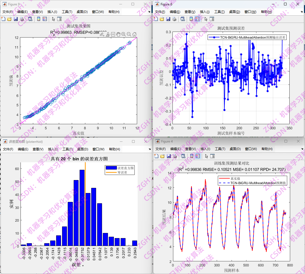Select zoom in tool on Figure 9 axes
The height and width of the screenshot is (274, 305).
[124, 35]
